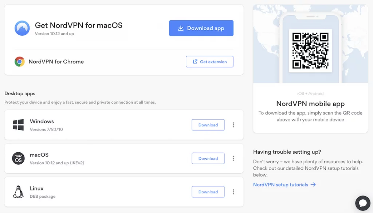
Task: Click the Windows logo icon
Action: (x=18, y=125)
